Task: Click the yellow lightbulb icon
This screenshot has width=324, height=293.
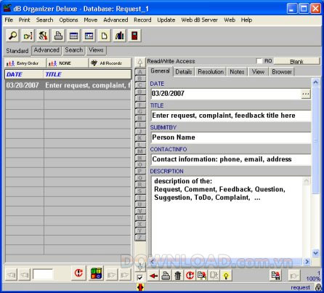Action: click(x=226, y=276)
